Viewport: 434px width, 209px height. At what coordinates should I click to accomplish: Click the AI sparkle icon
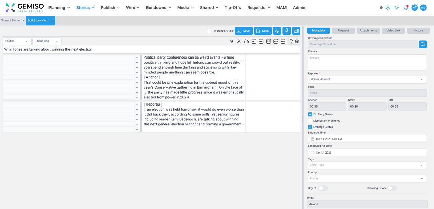coord(414,8)
